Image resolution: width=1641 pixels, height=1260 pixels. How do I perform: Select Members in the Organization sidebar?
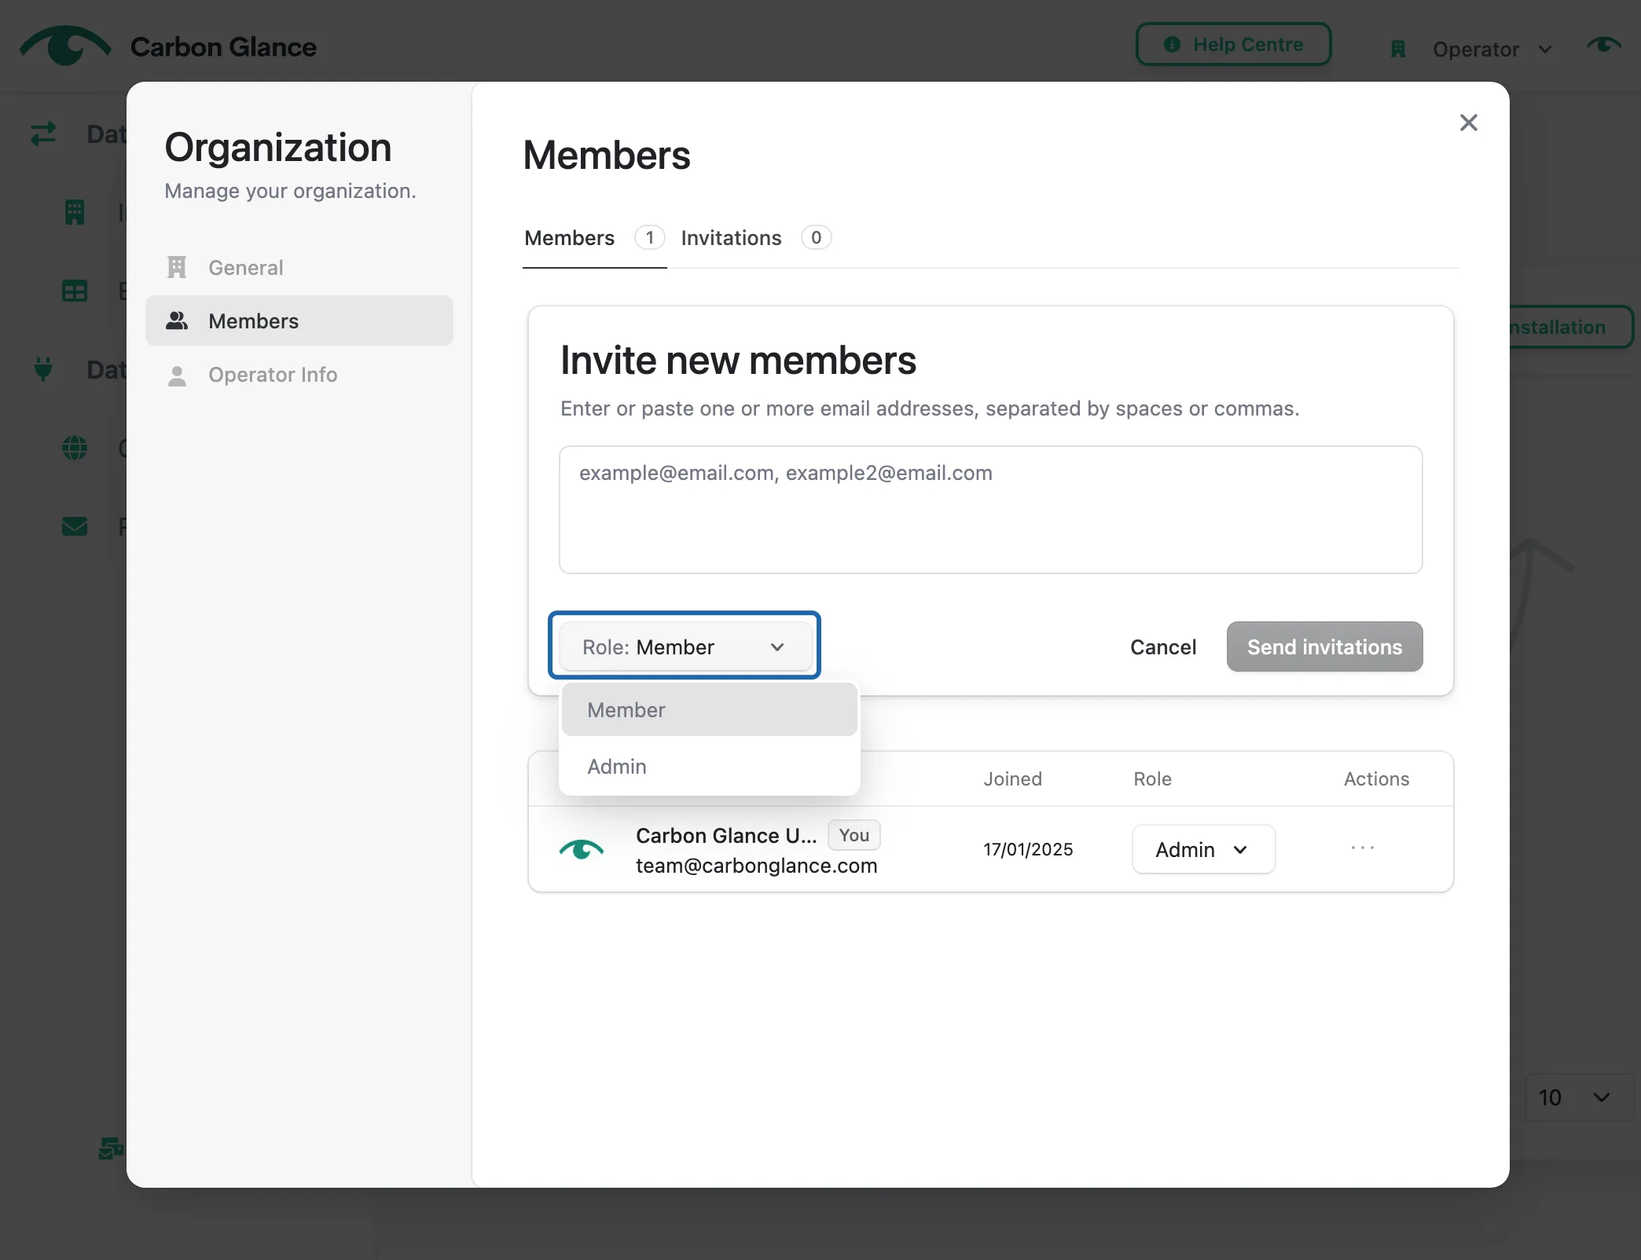299,320
